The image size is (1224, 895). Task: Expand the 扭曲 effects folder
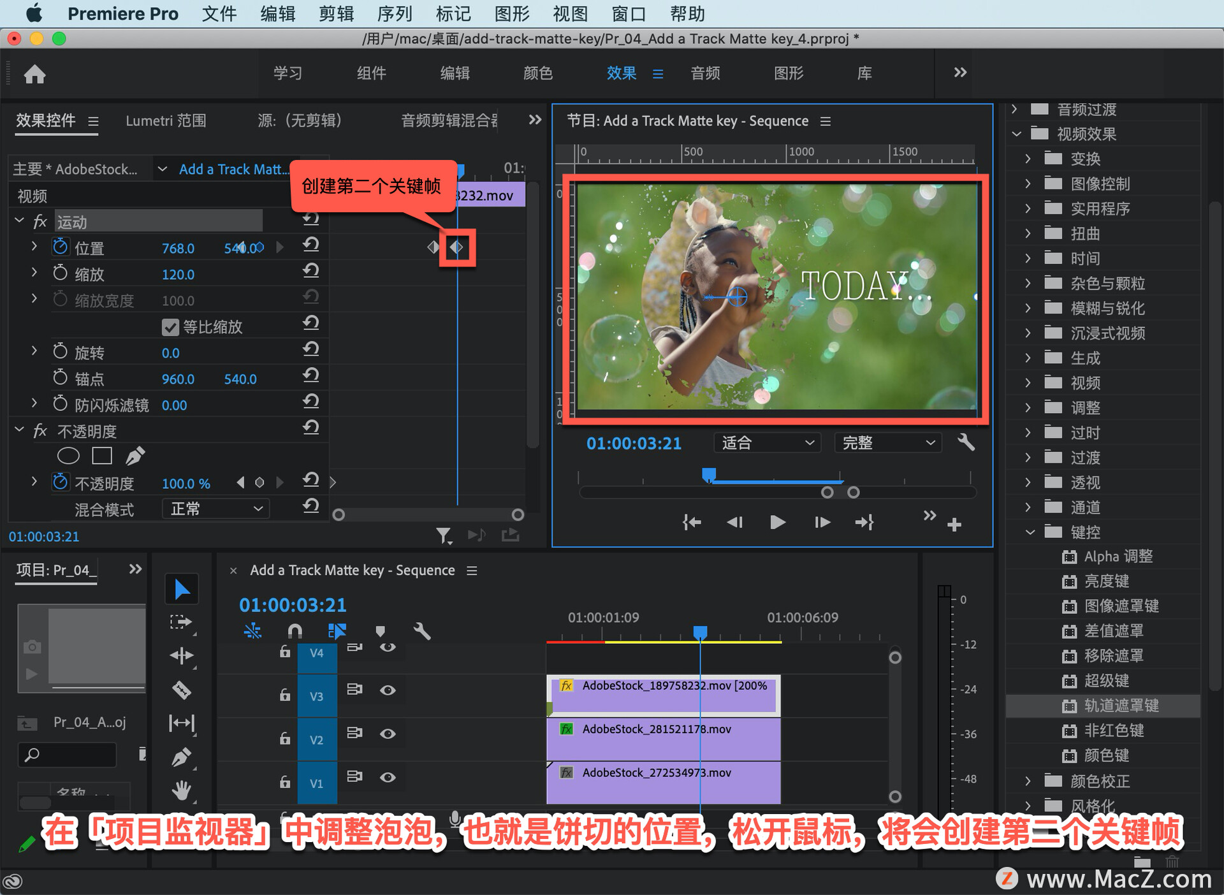point(1028,233)
